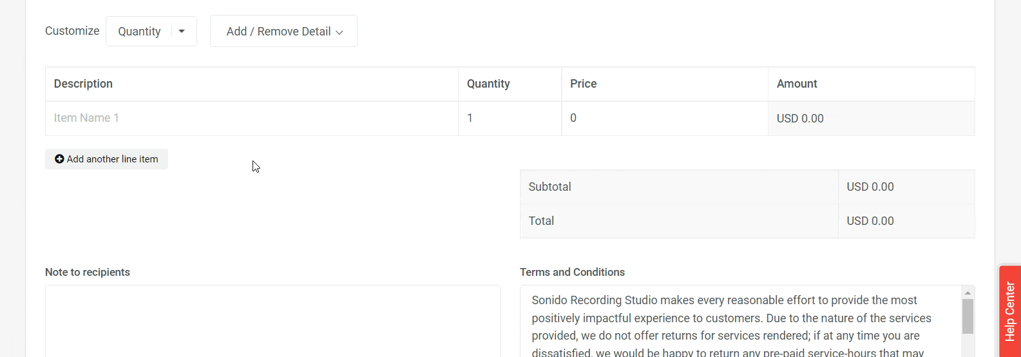This screenshot has height=357, width=1021.
Task: Click the plus icon beside Add another line item
Action: pos(59,159)
